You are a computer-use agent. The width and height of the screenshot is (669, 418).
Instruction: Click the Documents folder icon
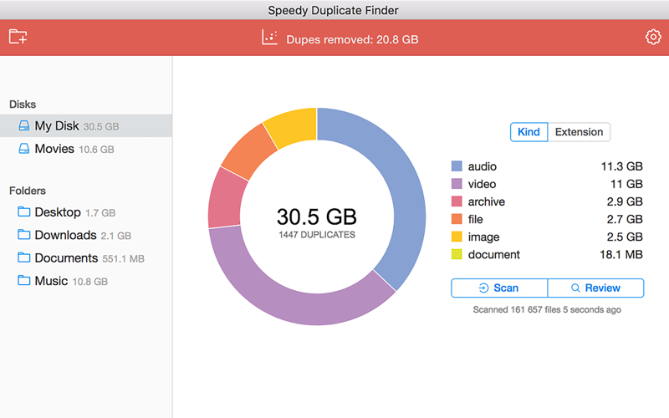pyautogui.click(x=24, y=257)
